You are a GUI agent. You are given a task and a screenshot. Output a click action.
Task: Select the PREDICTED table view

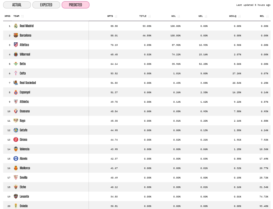[x=75, y=5]
